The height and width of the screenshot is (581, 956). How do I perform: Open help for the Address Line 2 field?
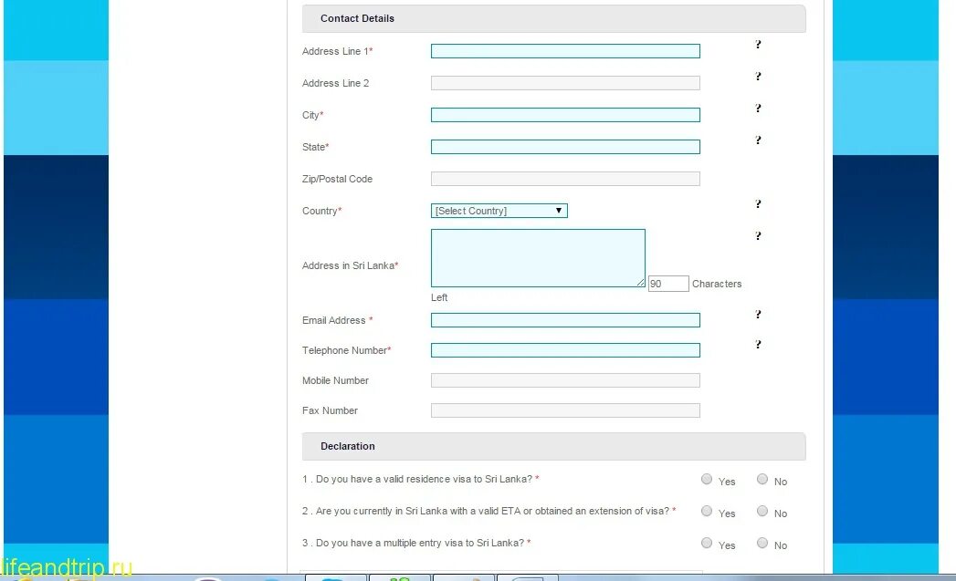(758, 77)
